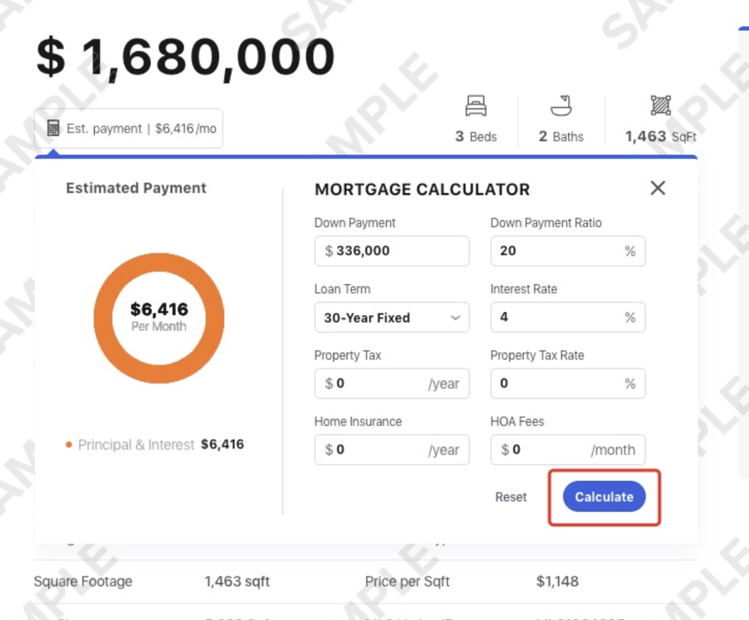Open the Est. payment $6,416/mo button
This screenshot has height=620, width=749.
point(128,128)
